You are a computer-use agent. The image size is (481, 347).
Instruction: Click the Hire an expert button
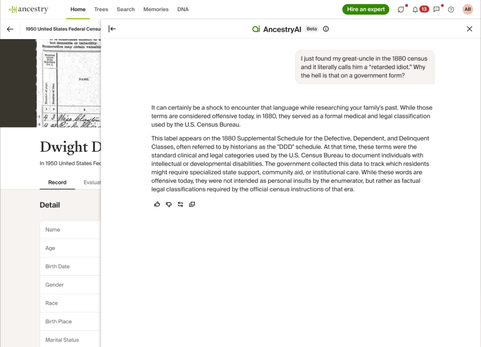click(366, 9)
